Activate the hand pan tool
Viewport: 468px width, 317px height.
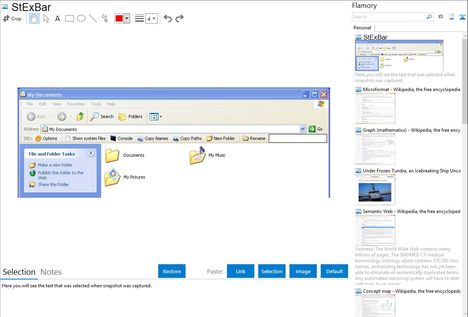(34, 18)
